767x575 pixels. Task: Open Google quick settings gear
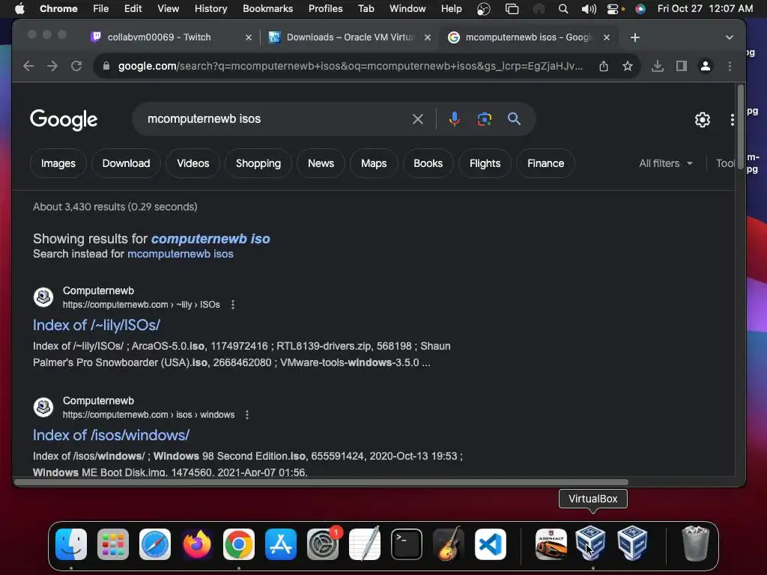[703, 120]
